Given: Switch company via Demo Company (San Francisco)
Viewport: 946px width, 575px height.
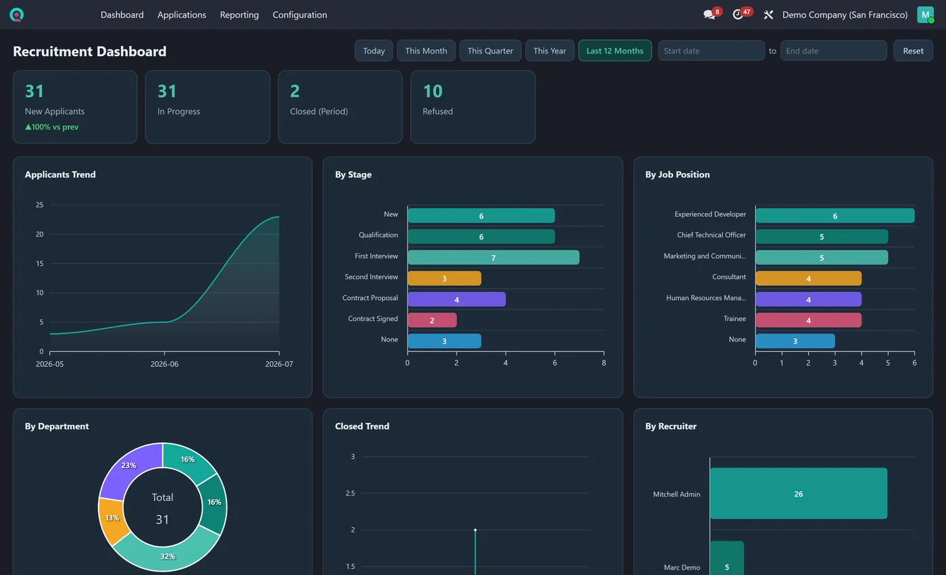Looking at the screenshot, I should tap(845, 14).
